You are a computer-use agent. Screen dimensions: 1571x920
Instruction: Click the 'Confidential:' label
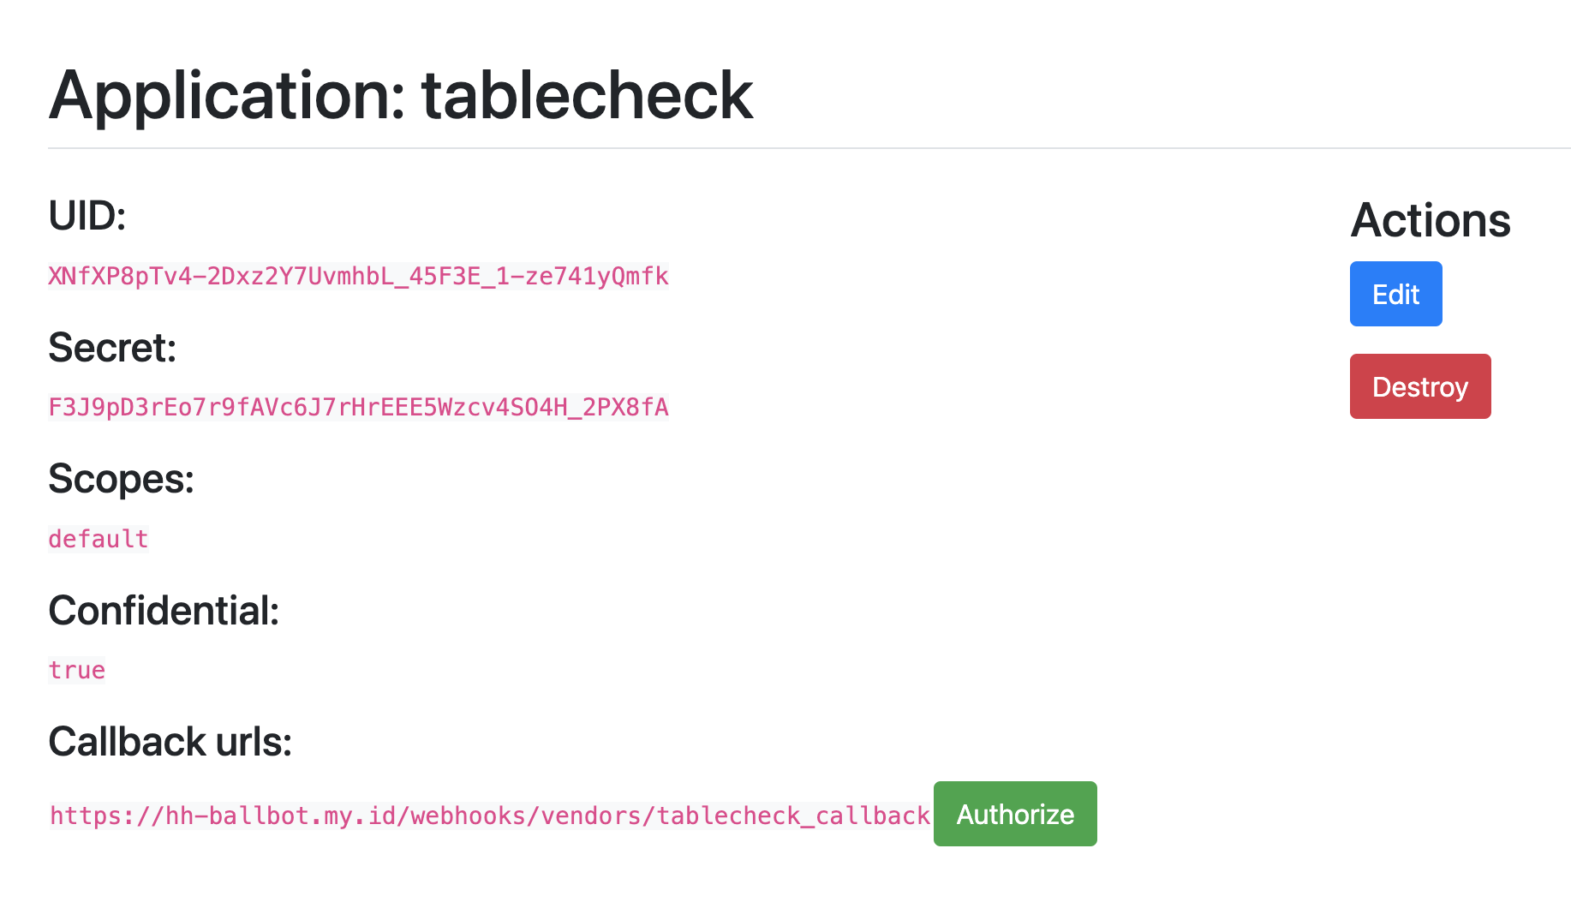[164, 611]
